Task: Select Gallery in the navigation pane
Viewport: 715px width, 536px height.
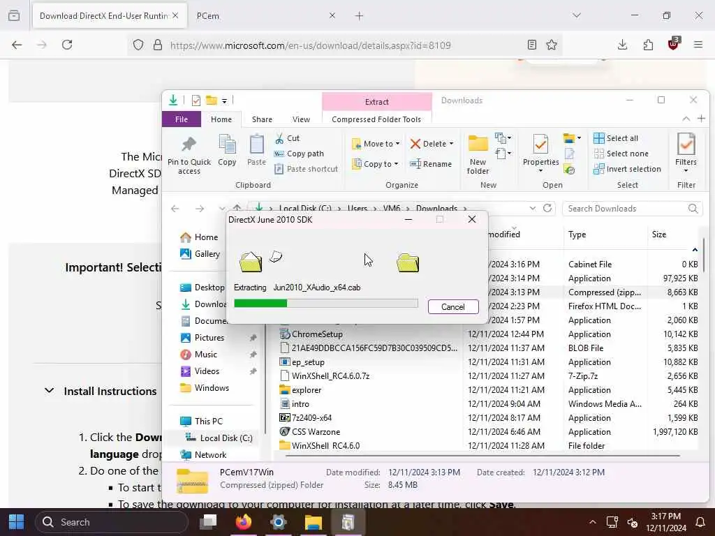Action: tap(200, 254)
